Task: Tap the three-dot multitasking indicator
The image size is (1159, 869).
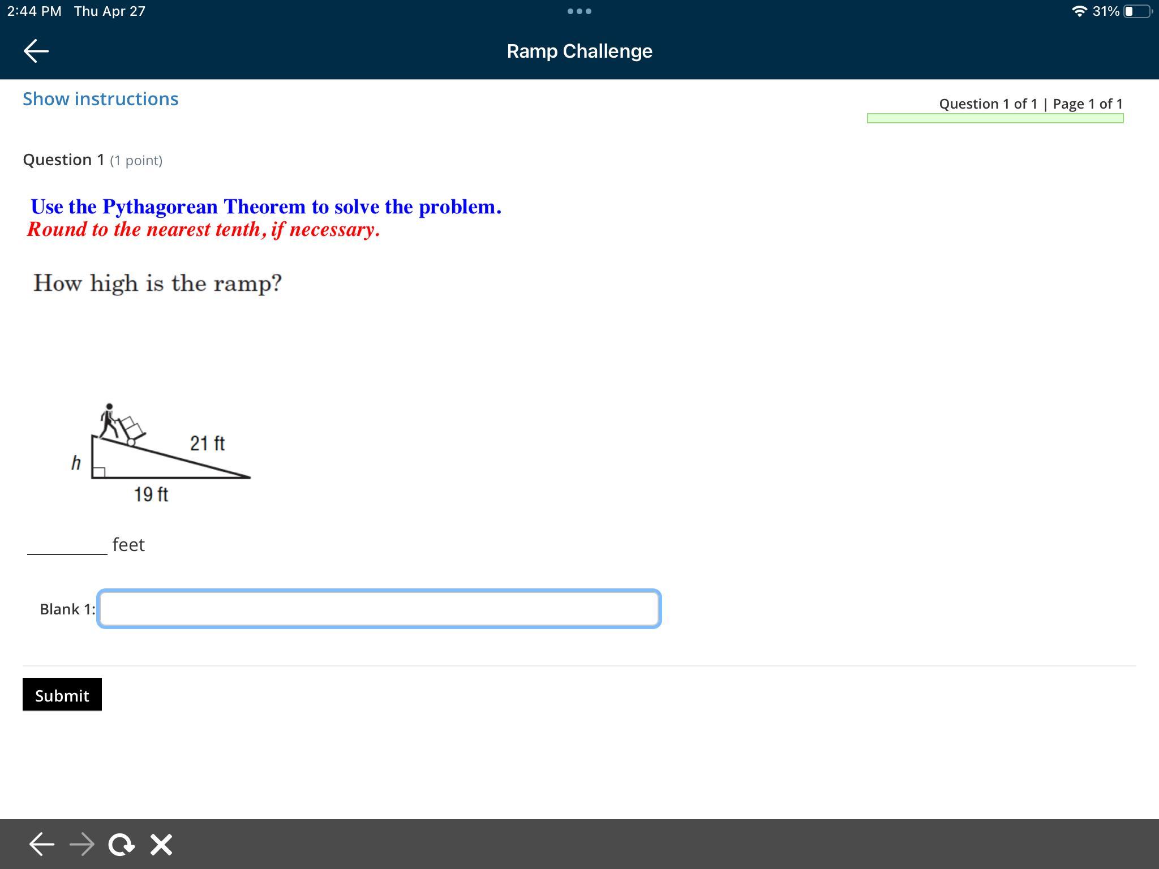Action: pos(579,11)
